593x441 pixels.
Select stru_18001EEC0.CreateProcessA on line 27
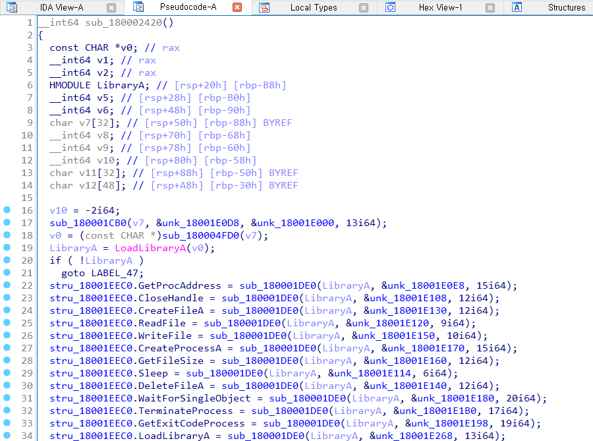coord(135,348)
